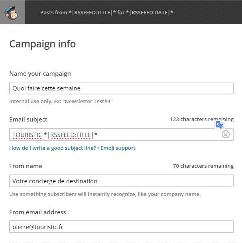Open the Emoji support link
242x243 pixels.
[x=118, y=148]
